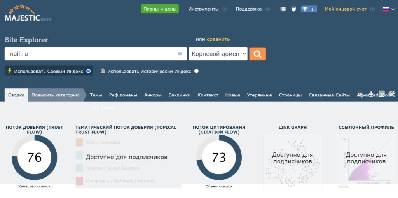This screenshot has width=398, height=198.
Task: Click the Trust Flow 76 gauge
Action: click(34, 157)
